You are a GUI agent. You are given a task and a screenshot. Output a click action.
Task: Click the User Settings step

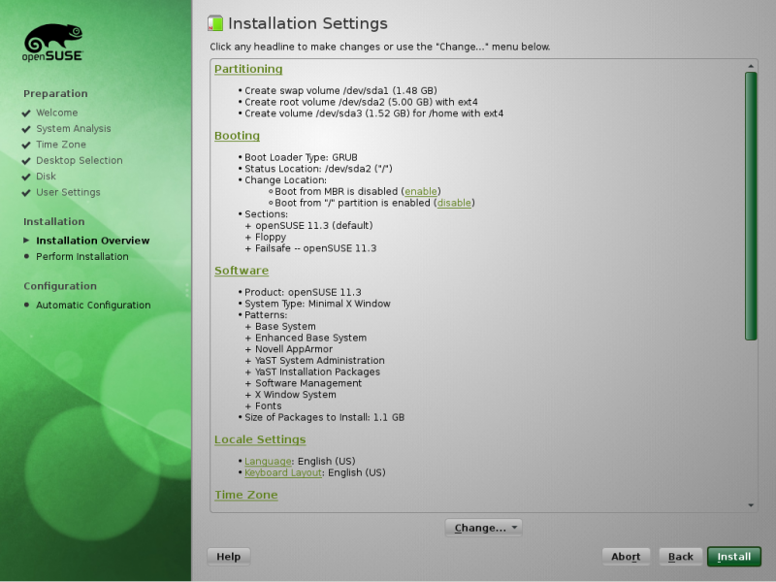coord(68,192)
